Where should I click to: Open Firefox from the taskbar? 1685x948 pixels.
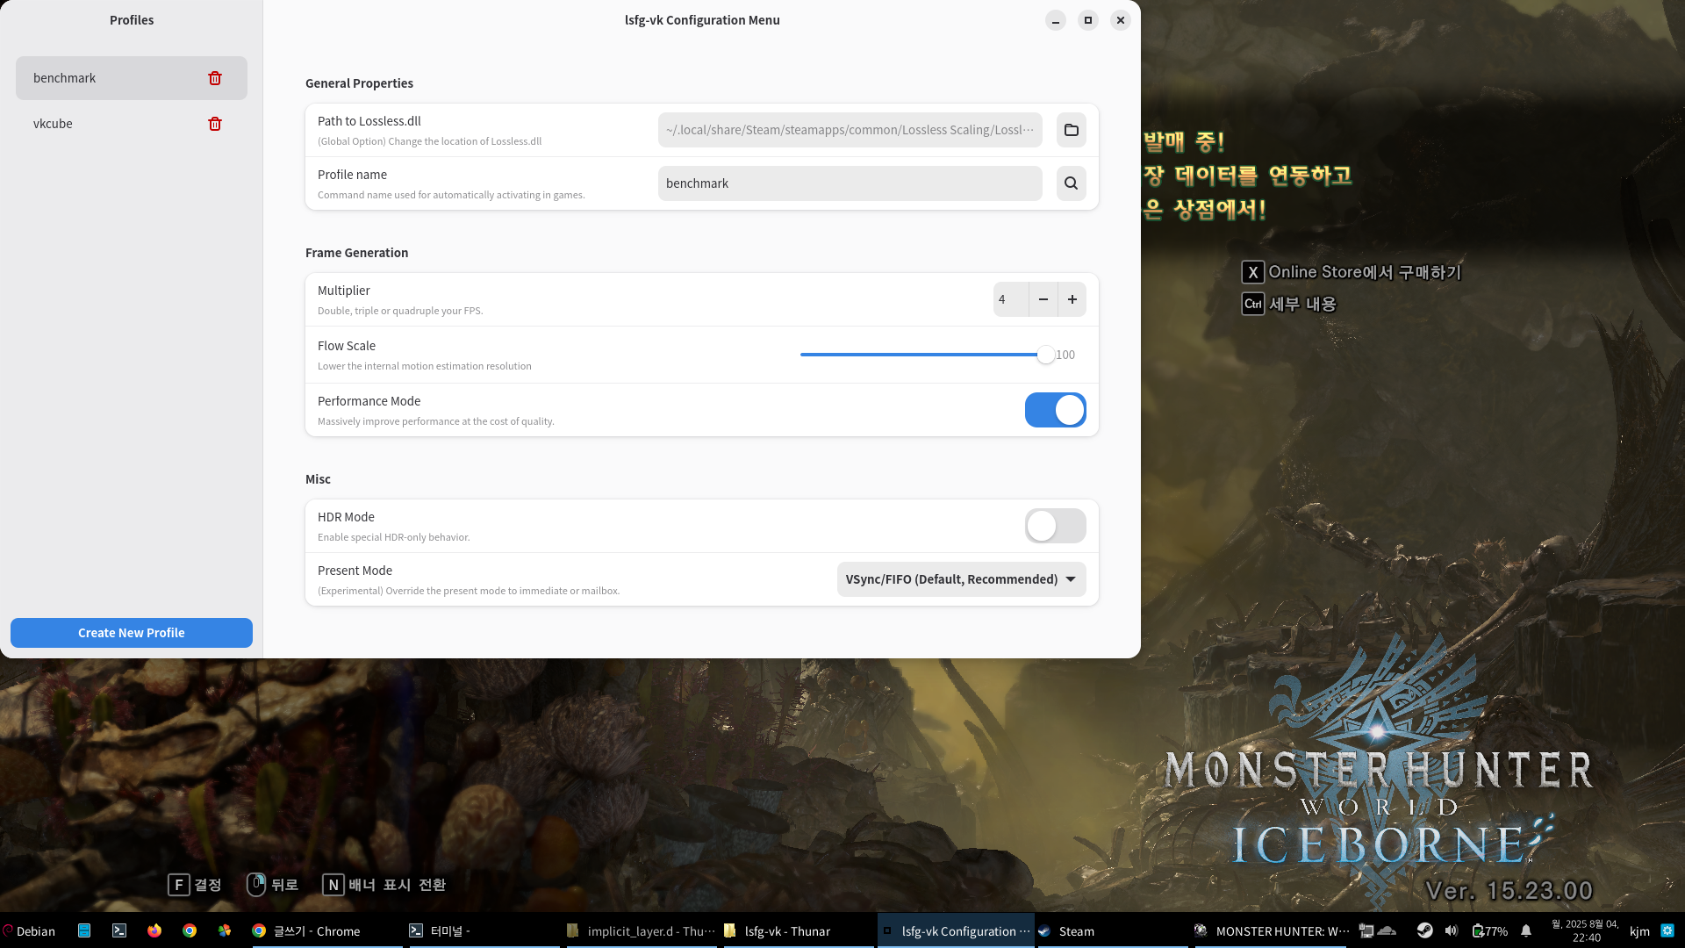(x=154, y=930)
